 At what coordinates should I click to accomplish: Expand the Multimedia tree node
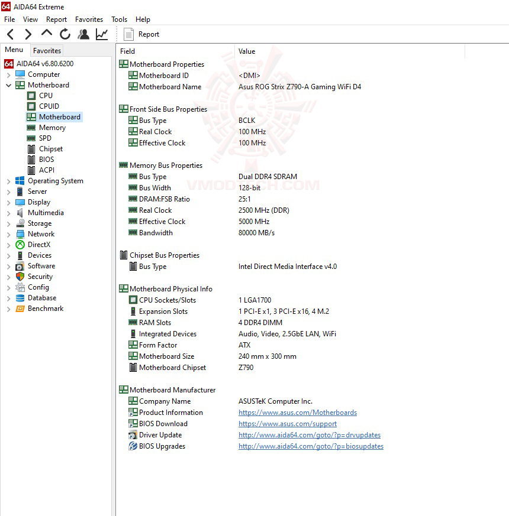8,213
